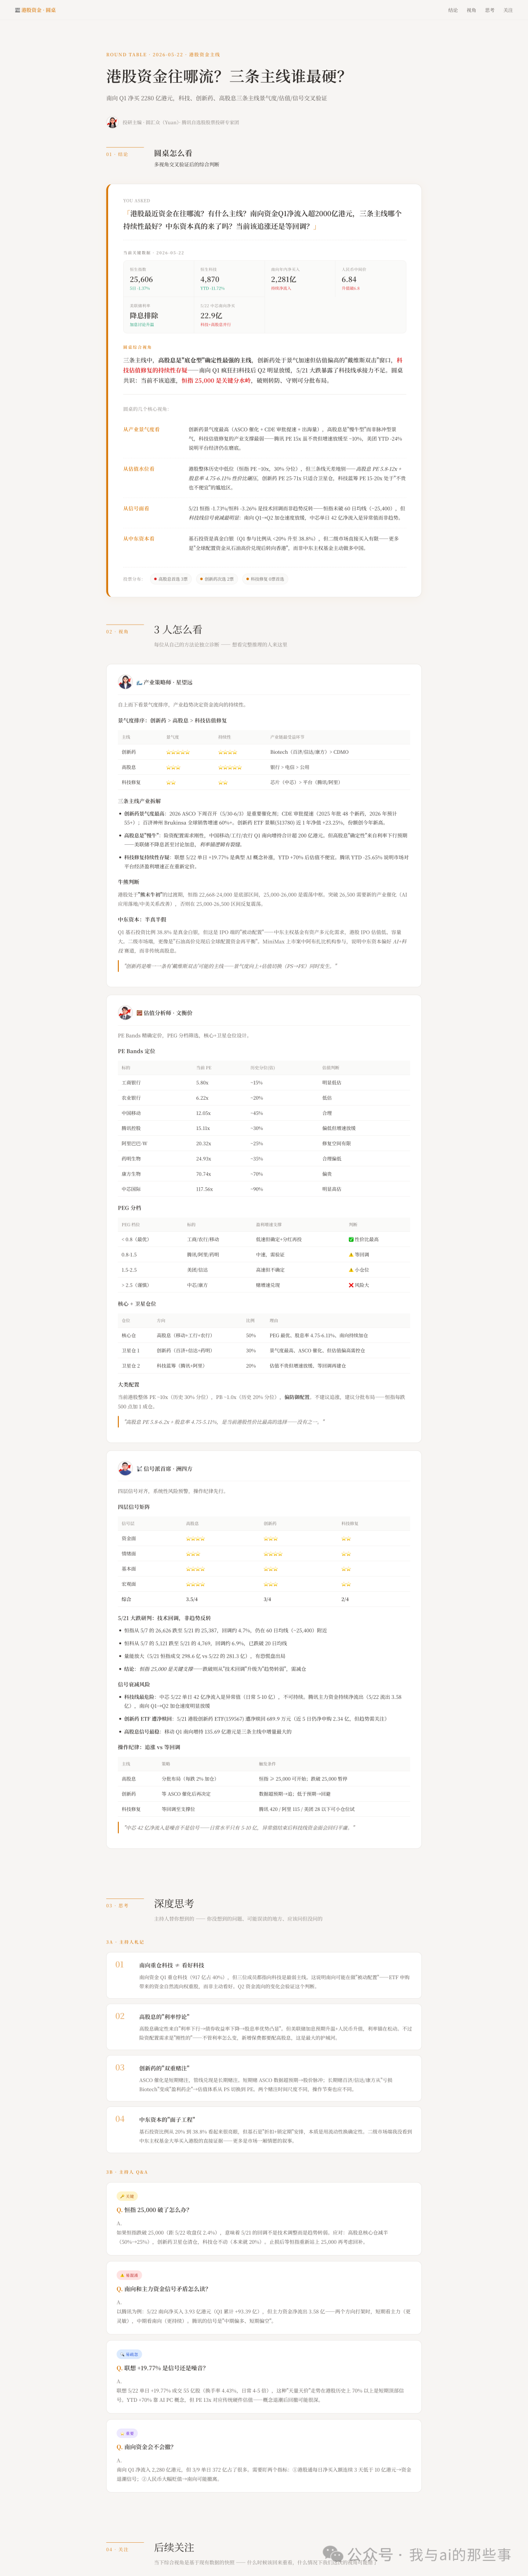The height and width of the screenshot is (2576, 528).
Task: Click the avatar of 产业策略师 星望远
Action: pyautogui.click(x=125, y=682)
